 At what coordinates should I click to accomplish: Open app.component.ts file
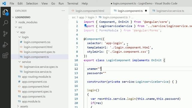coord(34,97)
